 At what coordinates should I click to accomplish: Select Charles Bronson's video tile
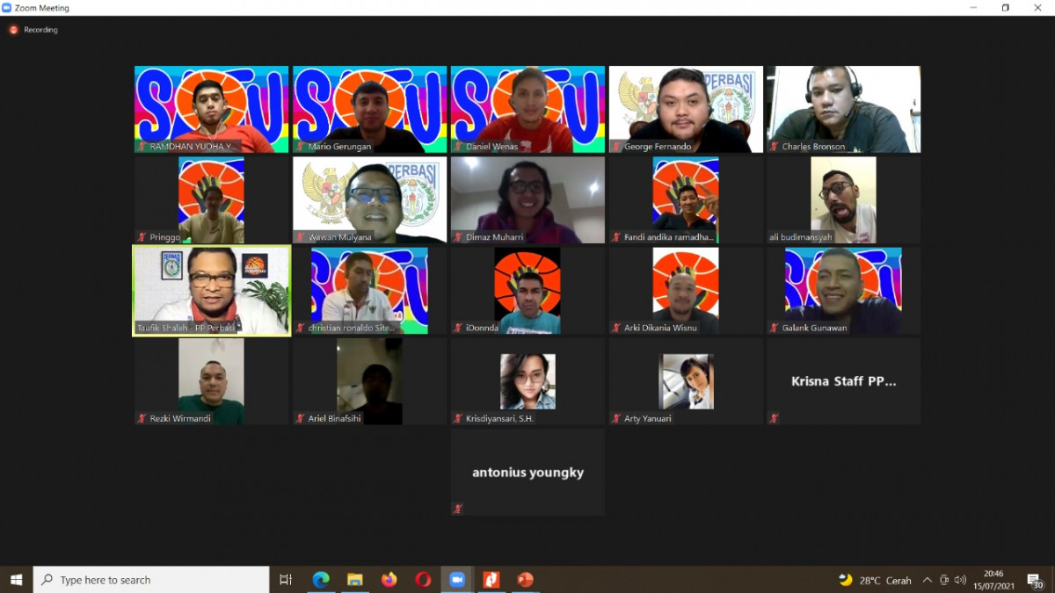[x=844, y=109]
